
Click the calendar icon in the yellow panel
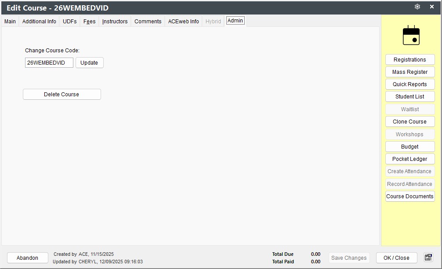411,35
